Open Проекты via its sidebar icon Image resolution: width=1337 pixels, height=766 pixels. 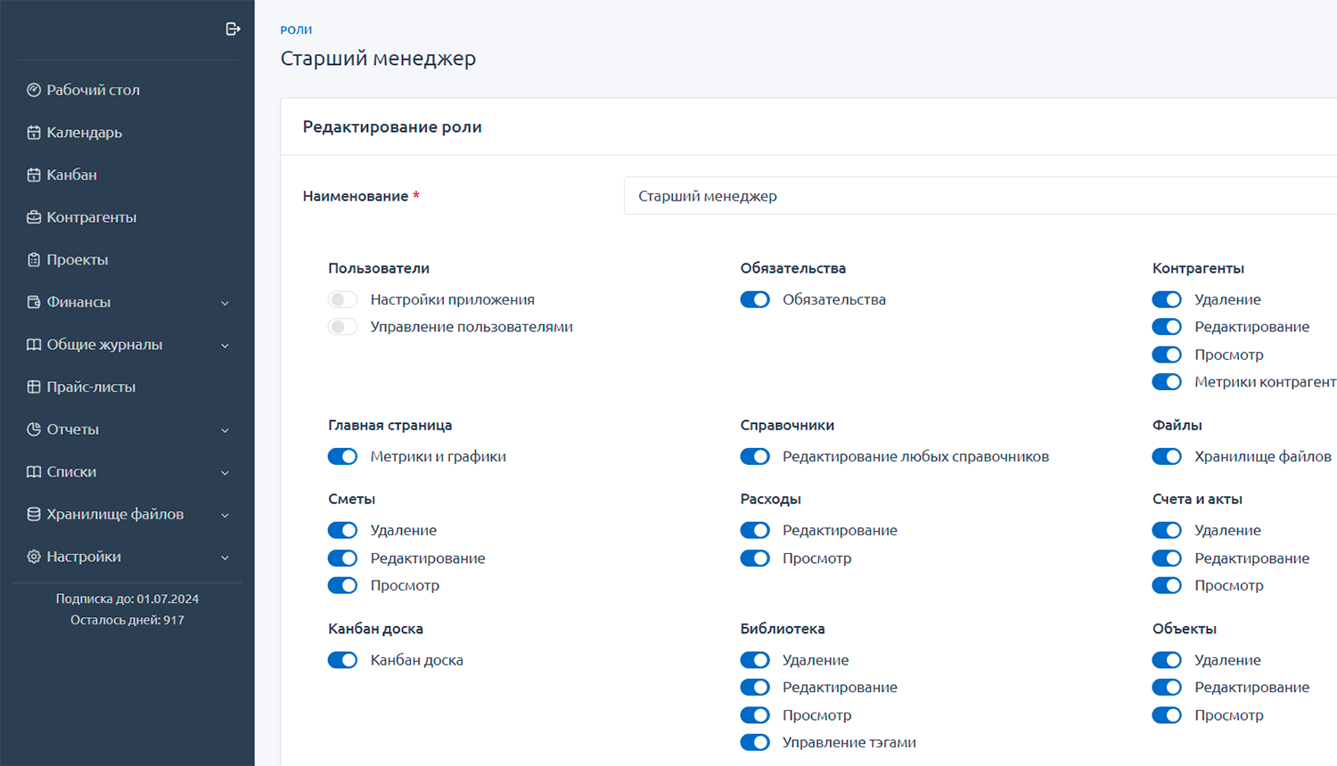point(33,259)
